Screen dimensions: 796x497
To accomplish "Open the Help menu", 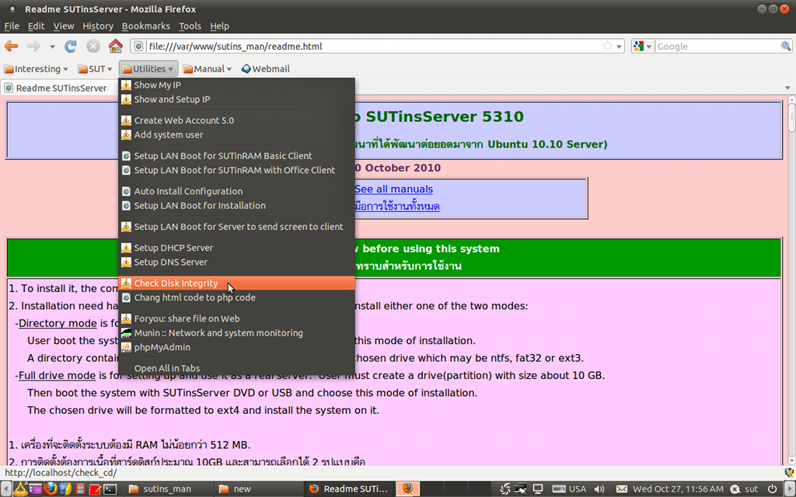I will point(219,26).
